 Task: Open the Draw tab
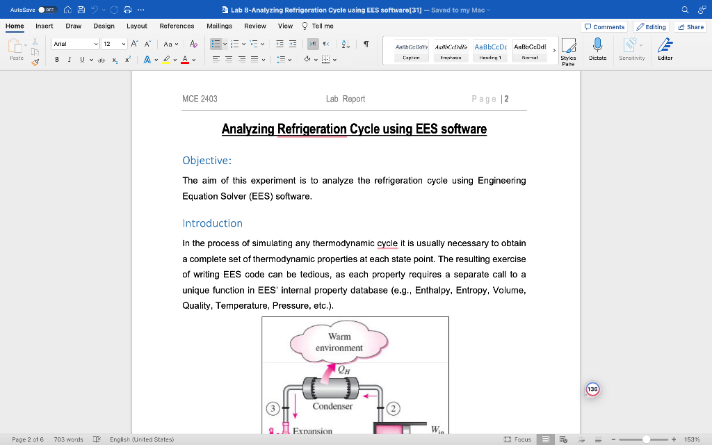point(74,26)
